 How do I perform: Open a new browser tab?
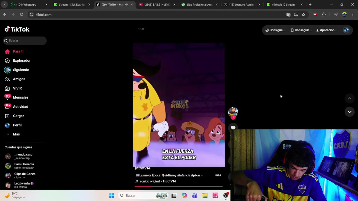pyautogui.click(x=310, y=4)
